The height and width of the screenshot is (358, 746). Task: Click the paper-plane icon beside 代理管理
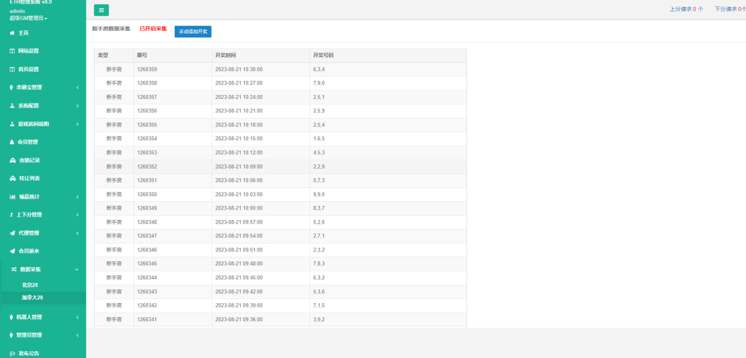(13, 233)
